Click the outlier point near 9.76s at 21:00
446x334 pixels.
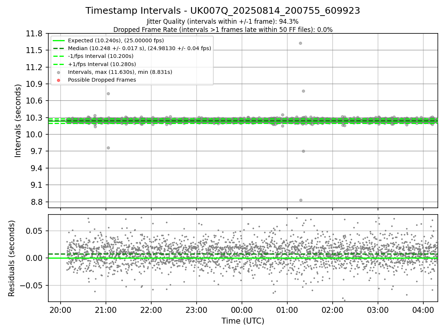click(x=108, y=148)
